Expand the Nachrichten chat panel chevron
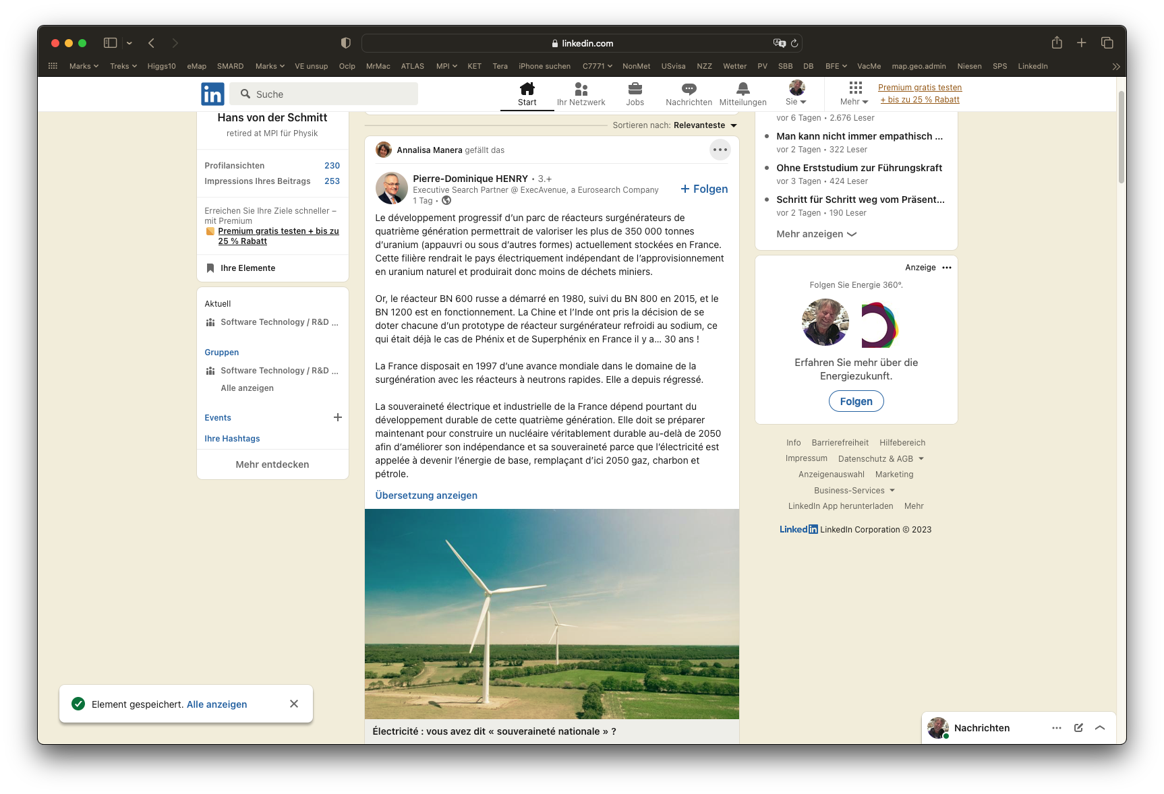The image size is (1164, 794). 1100,728
